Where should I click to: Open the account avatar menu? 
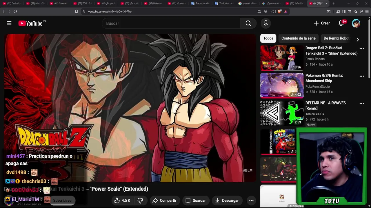point(356,23)
